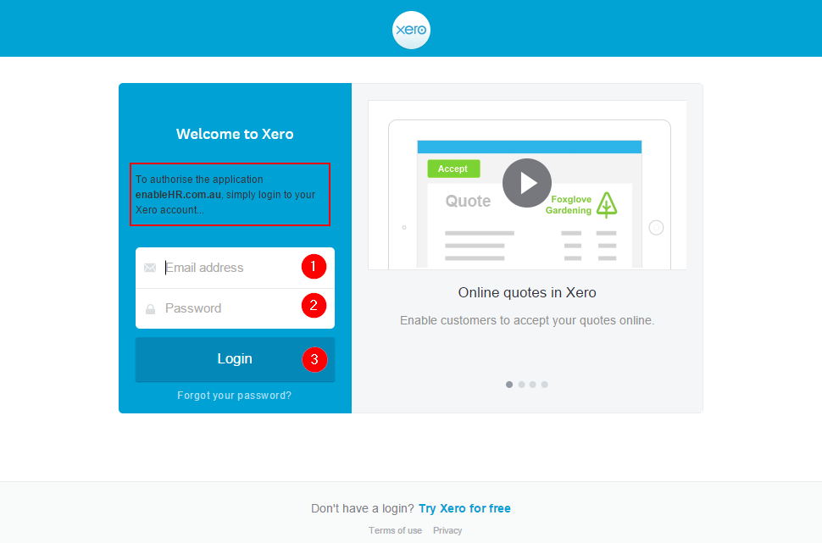The height and width of the screenshot is (543, 822).
Task: Click the Welcome to Xero heading
Action: (235, 134)
